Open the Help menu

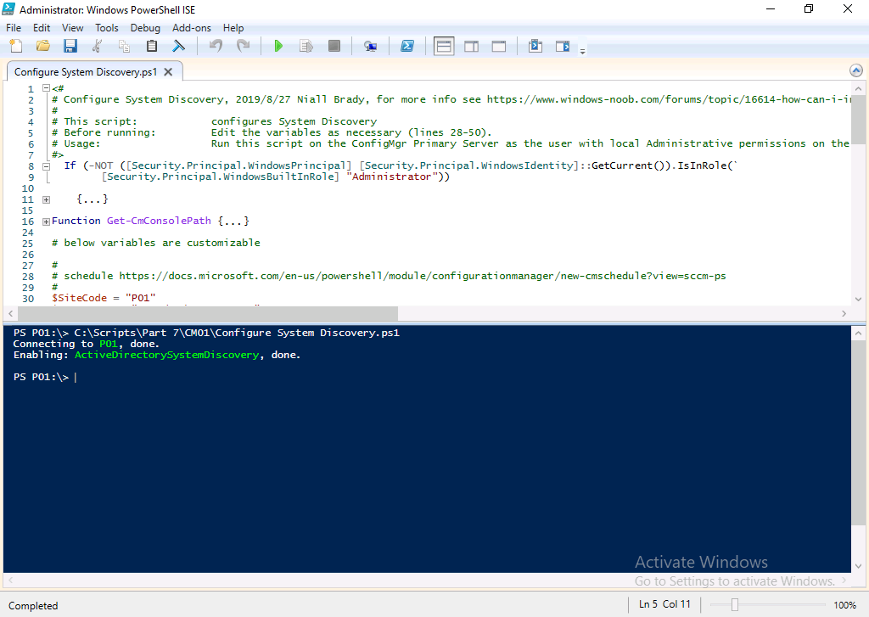(233, 28)
